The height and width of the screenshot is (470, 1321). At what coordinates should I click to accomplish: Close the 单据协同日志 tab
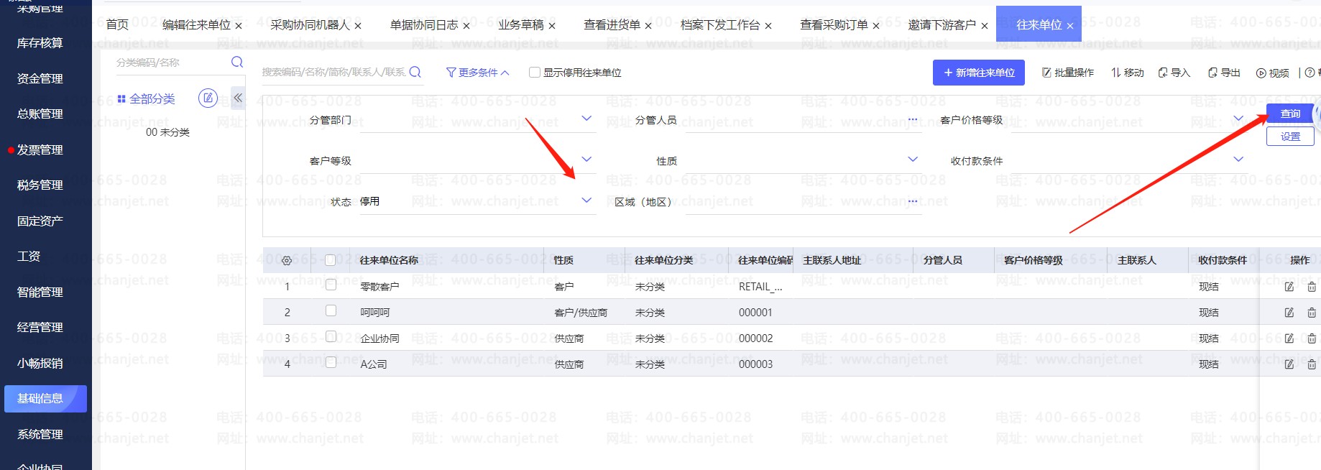click(466, 26)
